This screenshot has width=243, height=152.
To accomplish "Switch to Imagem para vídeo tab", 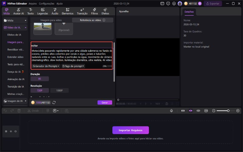I will (51, 20).
